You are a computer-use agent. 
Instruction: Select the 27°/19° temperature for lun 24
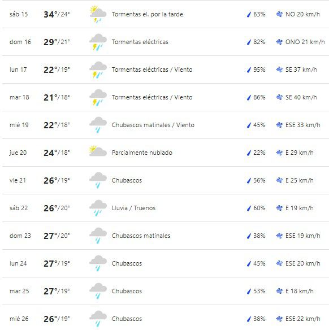(x=57, y=263)
